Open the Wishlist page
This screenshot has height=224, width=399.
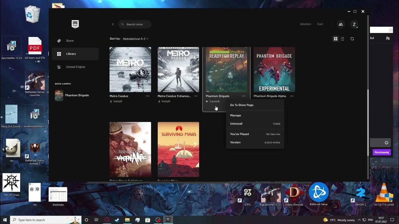coord(305,24)
